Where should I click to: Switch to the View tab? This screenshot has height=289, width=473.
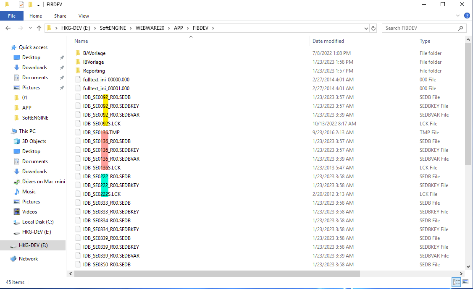tap(84, 16)
